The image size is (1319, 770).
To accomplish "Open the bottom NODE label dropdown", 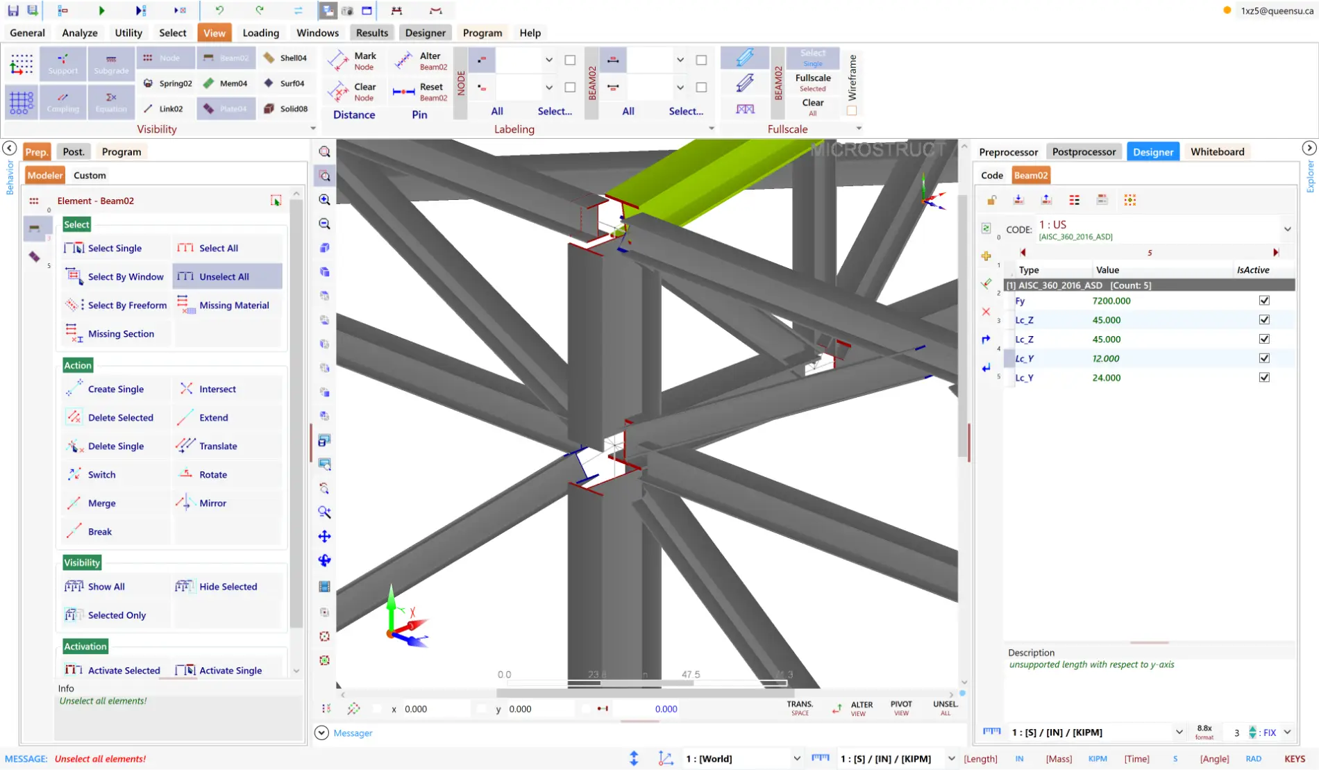I will (x=549, y=87).
